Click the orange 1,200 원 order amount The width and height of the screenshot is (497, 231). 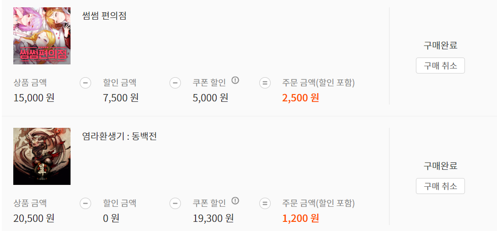(x=300, y=218)
